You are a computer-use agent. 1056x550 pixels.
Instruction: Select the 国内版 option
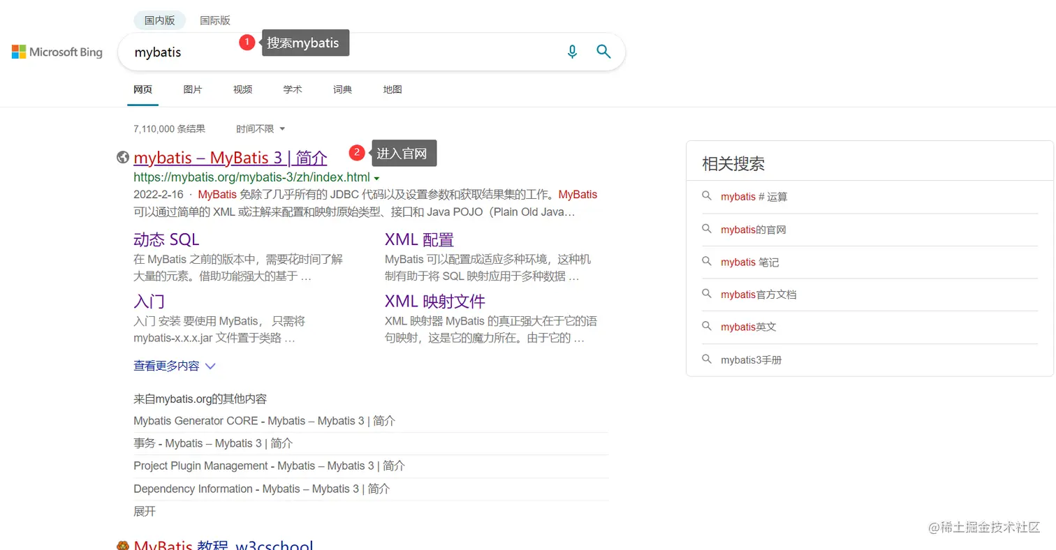(x=159, y=20)
